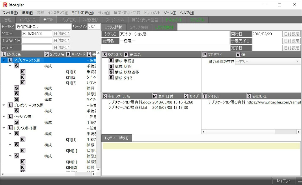Select the Lクラス説明 tab
The image size is (302, 185).
164,27
